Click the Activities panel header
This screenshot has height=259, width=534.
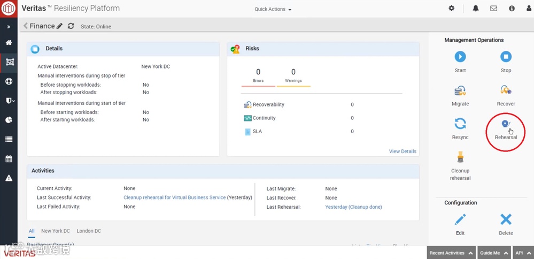(223, 171)
